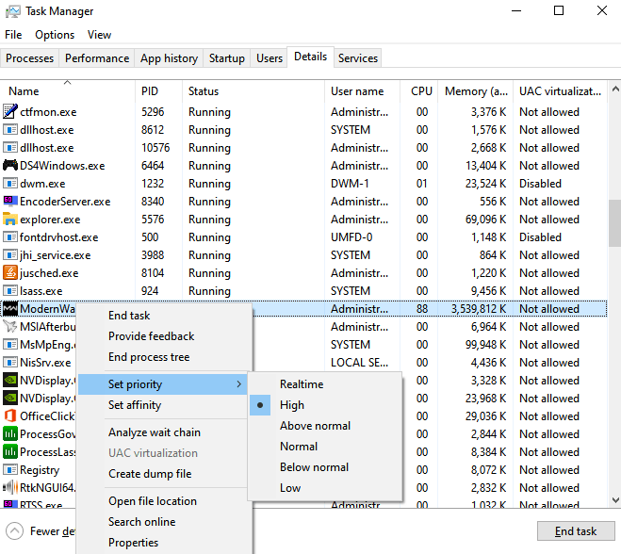Choose End process tree from context menu
621x554 pixels.
149,357
